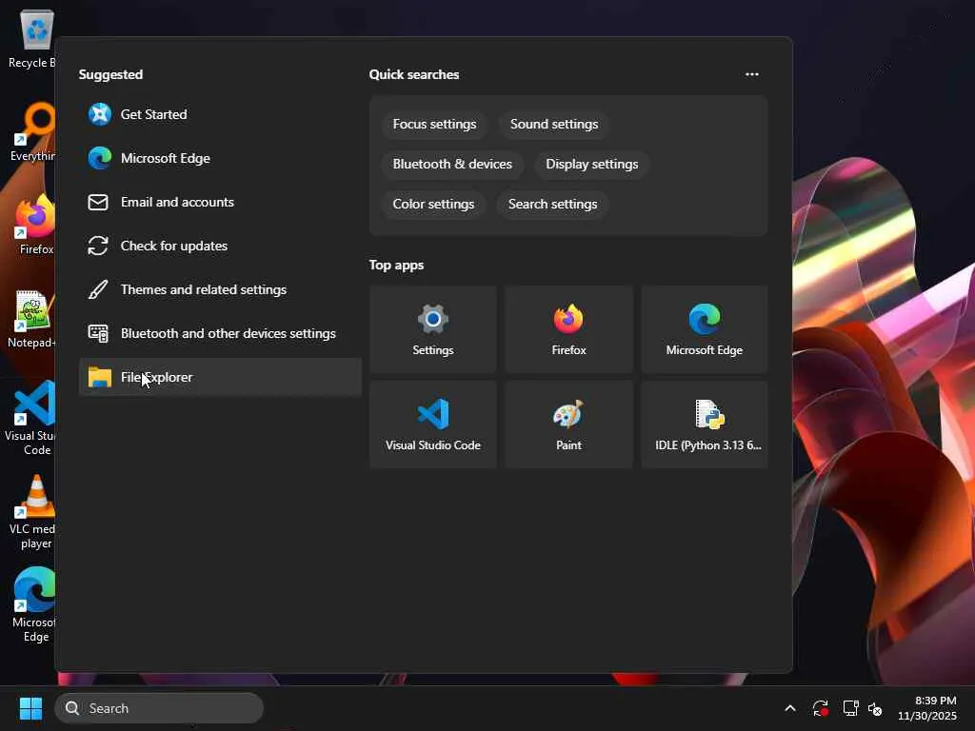975x731 pixels.
Task: Open Settings in Top apps
Action: point(433,329)
